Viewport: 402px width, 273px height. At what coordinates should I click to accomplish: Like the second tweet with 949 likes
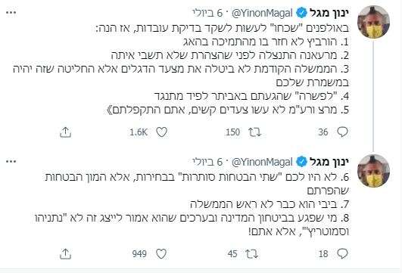point(161,254)
